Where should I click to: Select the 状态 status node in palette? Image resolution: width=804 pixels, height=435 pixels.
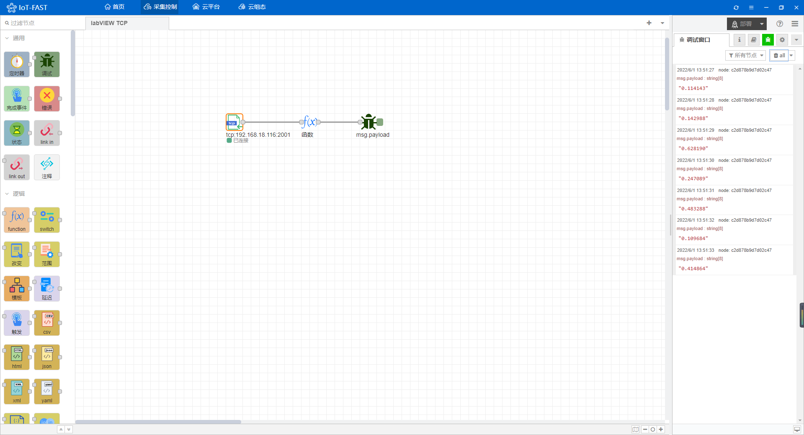click(x=17, y=133)
